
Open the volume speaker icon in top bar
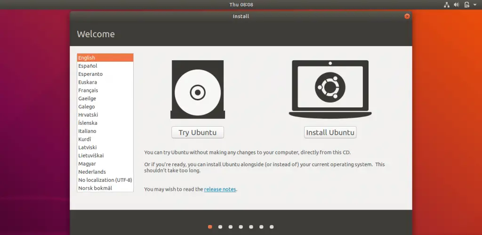[457, 5]
